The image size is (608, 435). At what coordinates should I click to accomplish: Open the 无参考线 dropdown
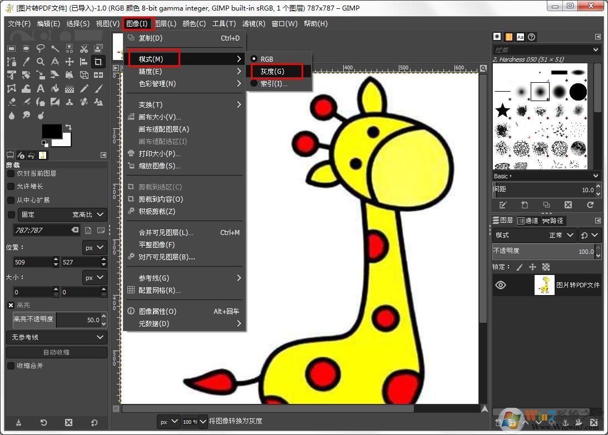pyautogui.click(x=56, y=337)
